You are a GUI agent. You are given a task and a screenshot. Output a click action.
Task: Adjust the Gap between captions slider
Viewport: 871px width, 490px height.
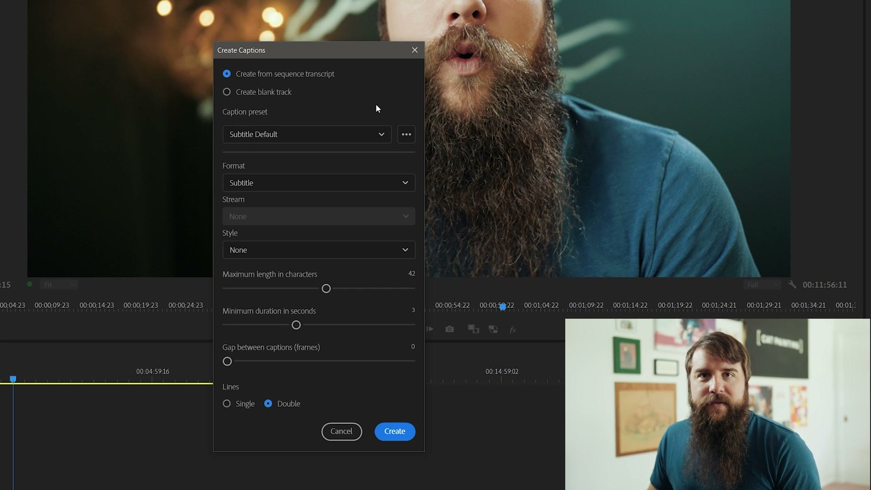pos(227,361)
